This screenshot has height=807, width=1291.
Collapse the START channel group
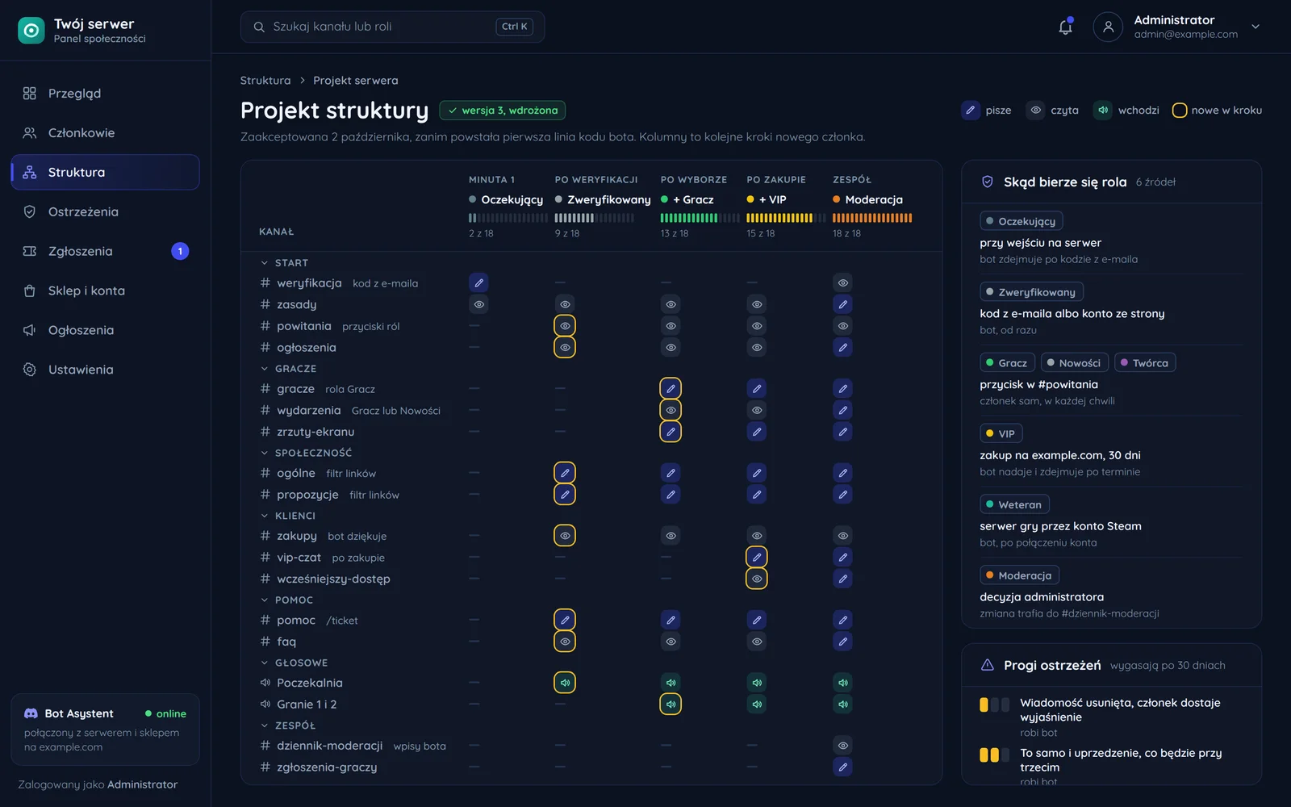264,263
